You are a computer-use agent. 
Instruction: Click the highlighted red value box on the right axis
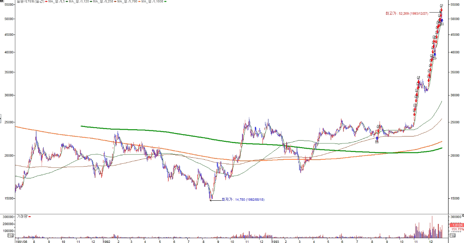point(457,225)
